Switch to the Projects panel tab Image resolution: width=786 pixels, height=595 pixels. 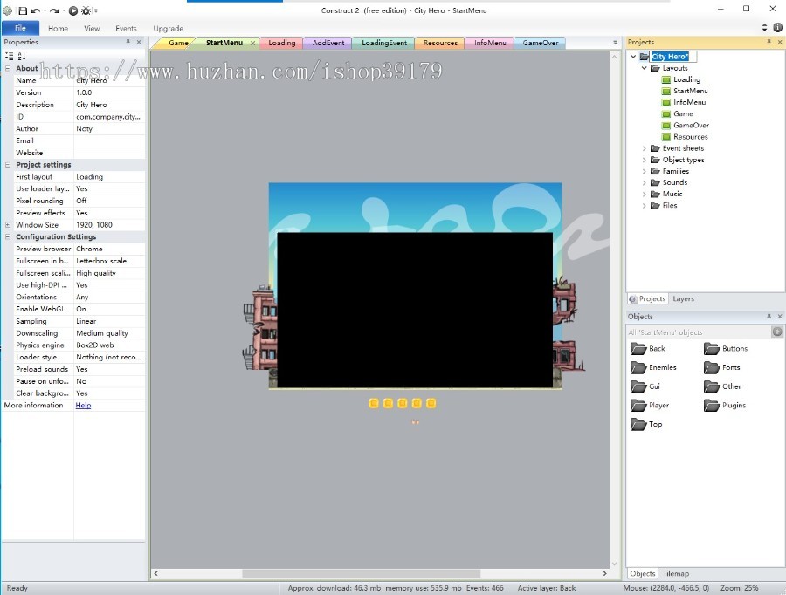648,299
